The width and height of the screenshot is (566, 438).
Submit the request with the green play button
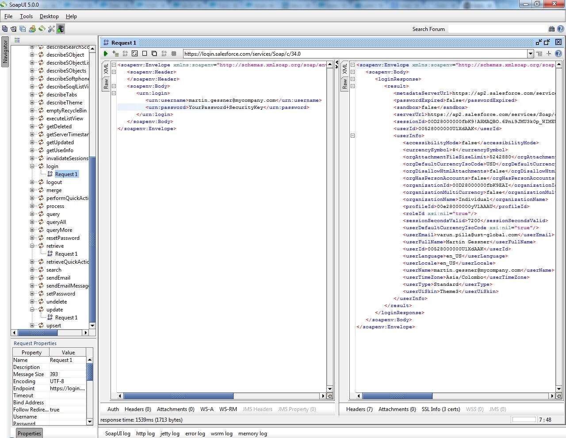pos(106,54)
